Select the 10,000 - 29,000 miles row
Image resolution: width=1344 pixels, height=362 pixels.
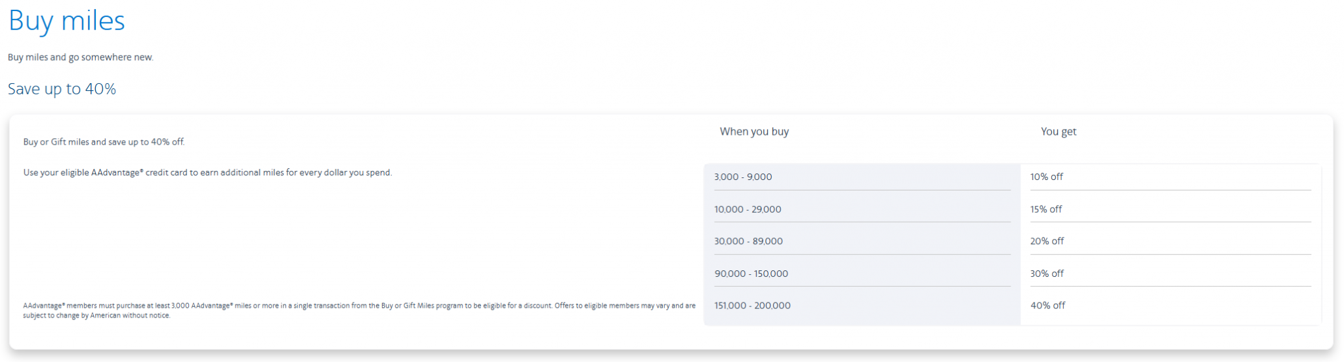747,209
